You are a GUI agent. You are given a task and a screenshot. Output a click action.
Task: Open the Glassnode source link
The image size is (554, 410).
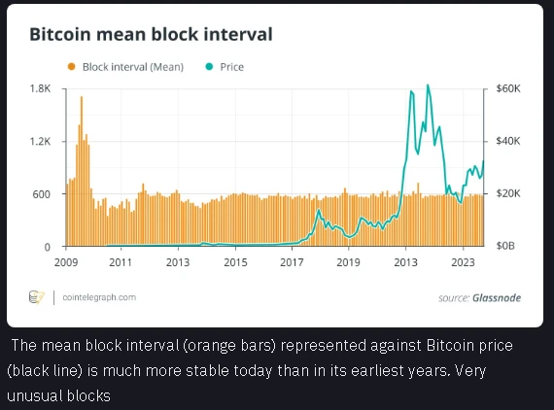pyautogui.click(x=497, y=298)
